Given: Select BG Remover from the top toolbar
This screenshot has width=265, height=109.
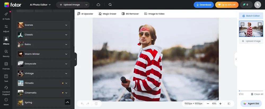Looking at the screenshot, I should pyautogui.click(x=130, y=14).
